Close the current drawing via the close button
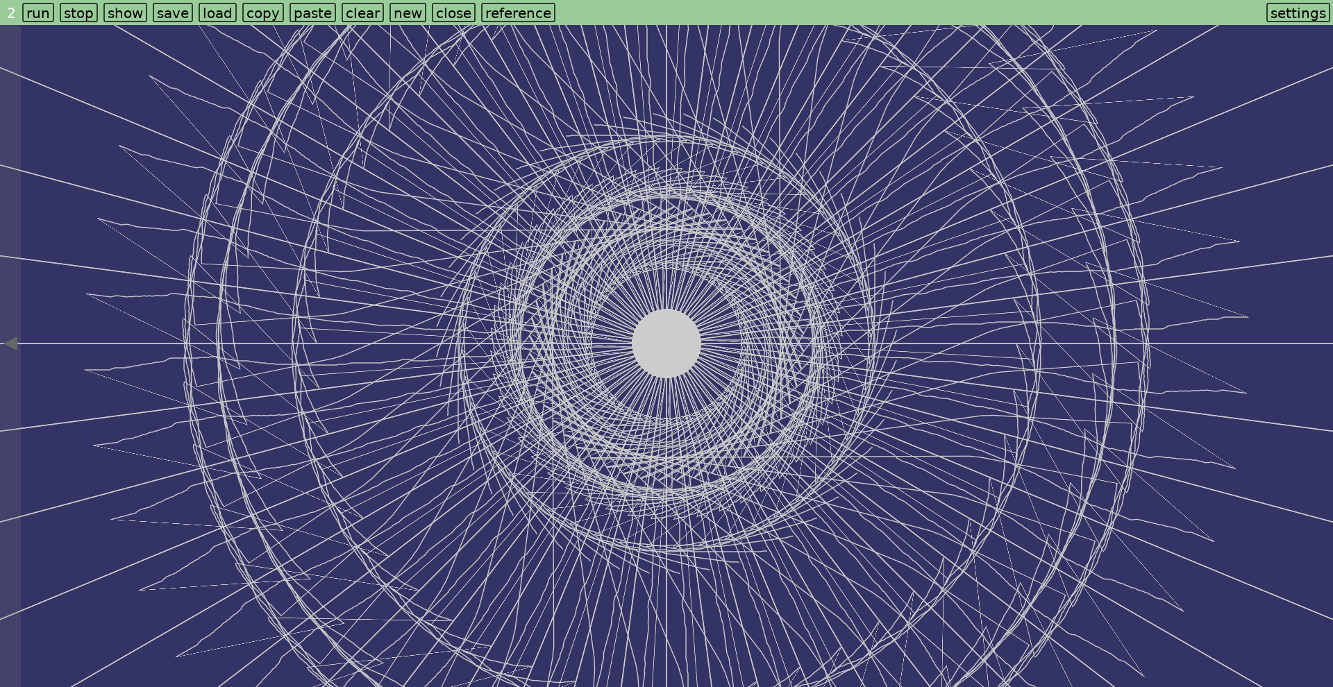Screen dimensions: 1333x687 pyautogui.click(x=453, y=12)
